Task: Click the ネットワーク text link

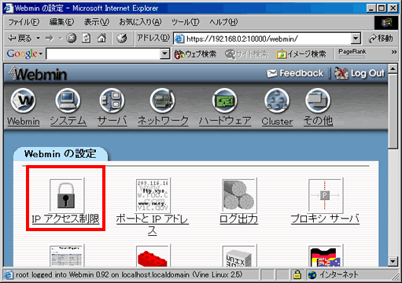Action: tap(163, 121)
